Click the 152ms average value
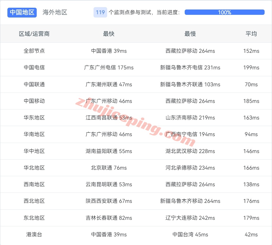The image size is (272, 245). (251, 51)
